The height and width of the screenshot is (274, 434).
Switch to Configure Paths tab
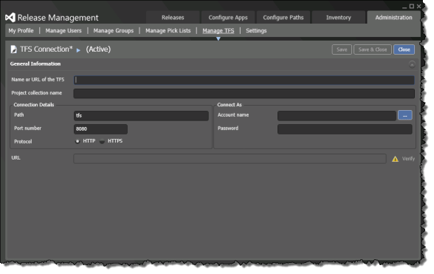pos(283,18)
